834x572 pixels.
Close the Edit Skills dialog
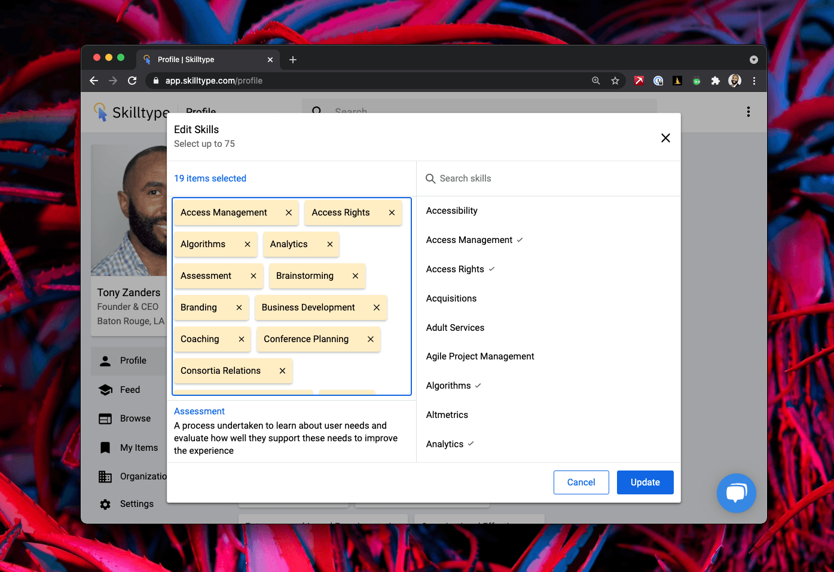click(x=665, y=138)
